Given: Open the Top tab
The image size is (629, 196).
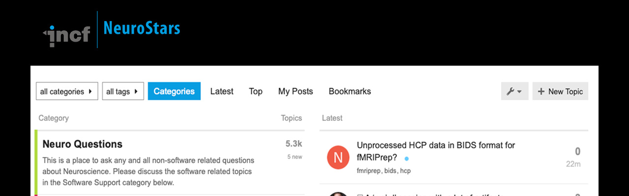Looking at the screenshot, I should (256, 91).
